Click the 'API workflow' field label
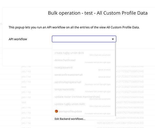155x128 pixels. click(x=18, y=39)
